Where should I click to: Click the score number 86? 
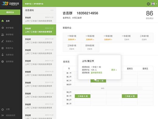pos(149,13)
